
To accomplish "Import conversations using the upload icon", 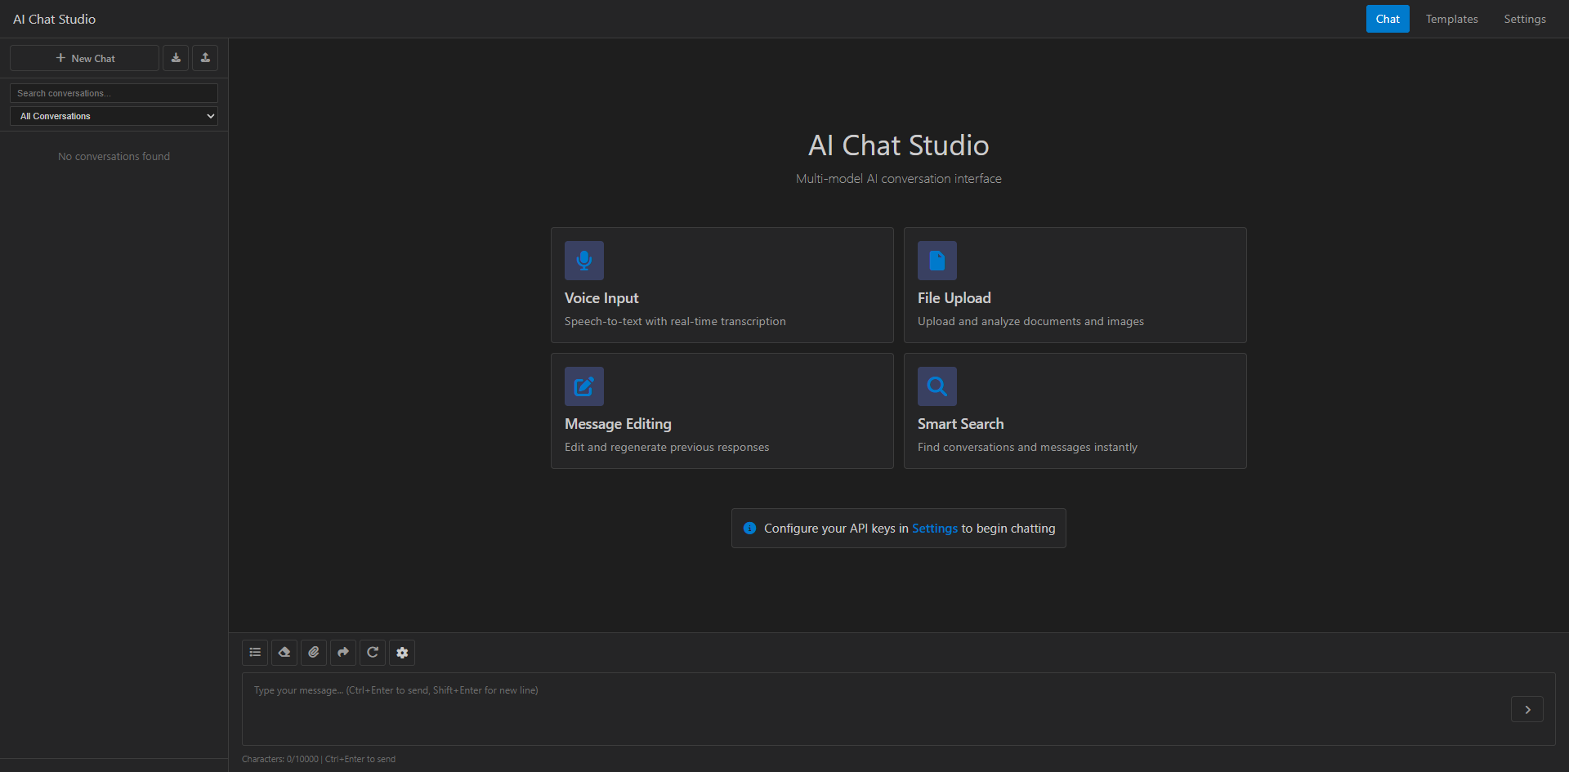I will tap(204, 57).
